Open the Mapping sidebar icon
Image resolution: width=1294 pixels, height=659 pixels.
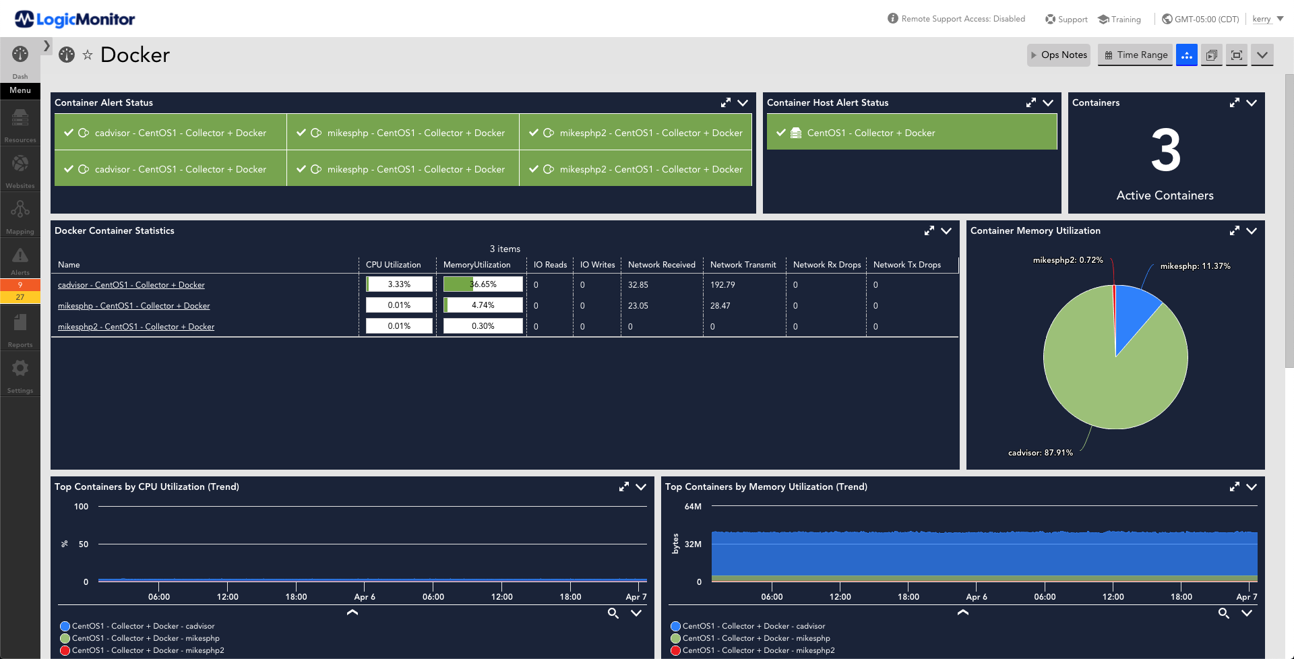20,216
